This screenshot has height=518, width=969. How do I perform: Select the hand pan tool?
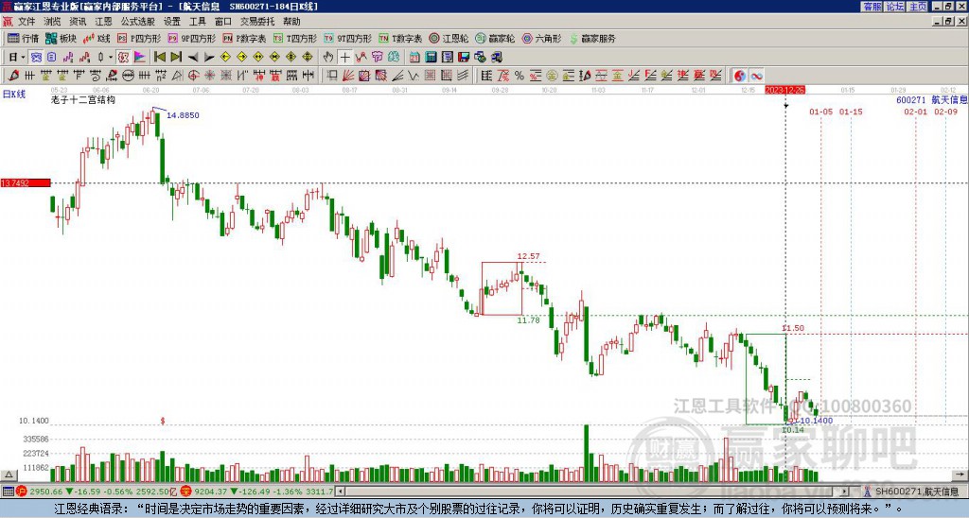328,58
